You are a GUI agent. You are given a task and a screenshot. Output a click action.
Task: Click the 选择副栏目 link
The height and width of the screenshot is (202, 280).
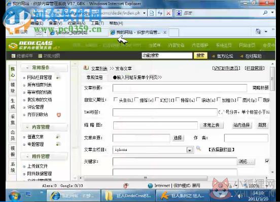tap(221, 149)
